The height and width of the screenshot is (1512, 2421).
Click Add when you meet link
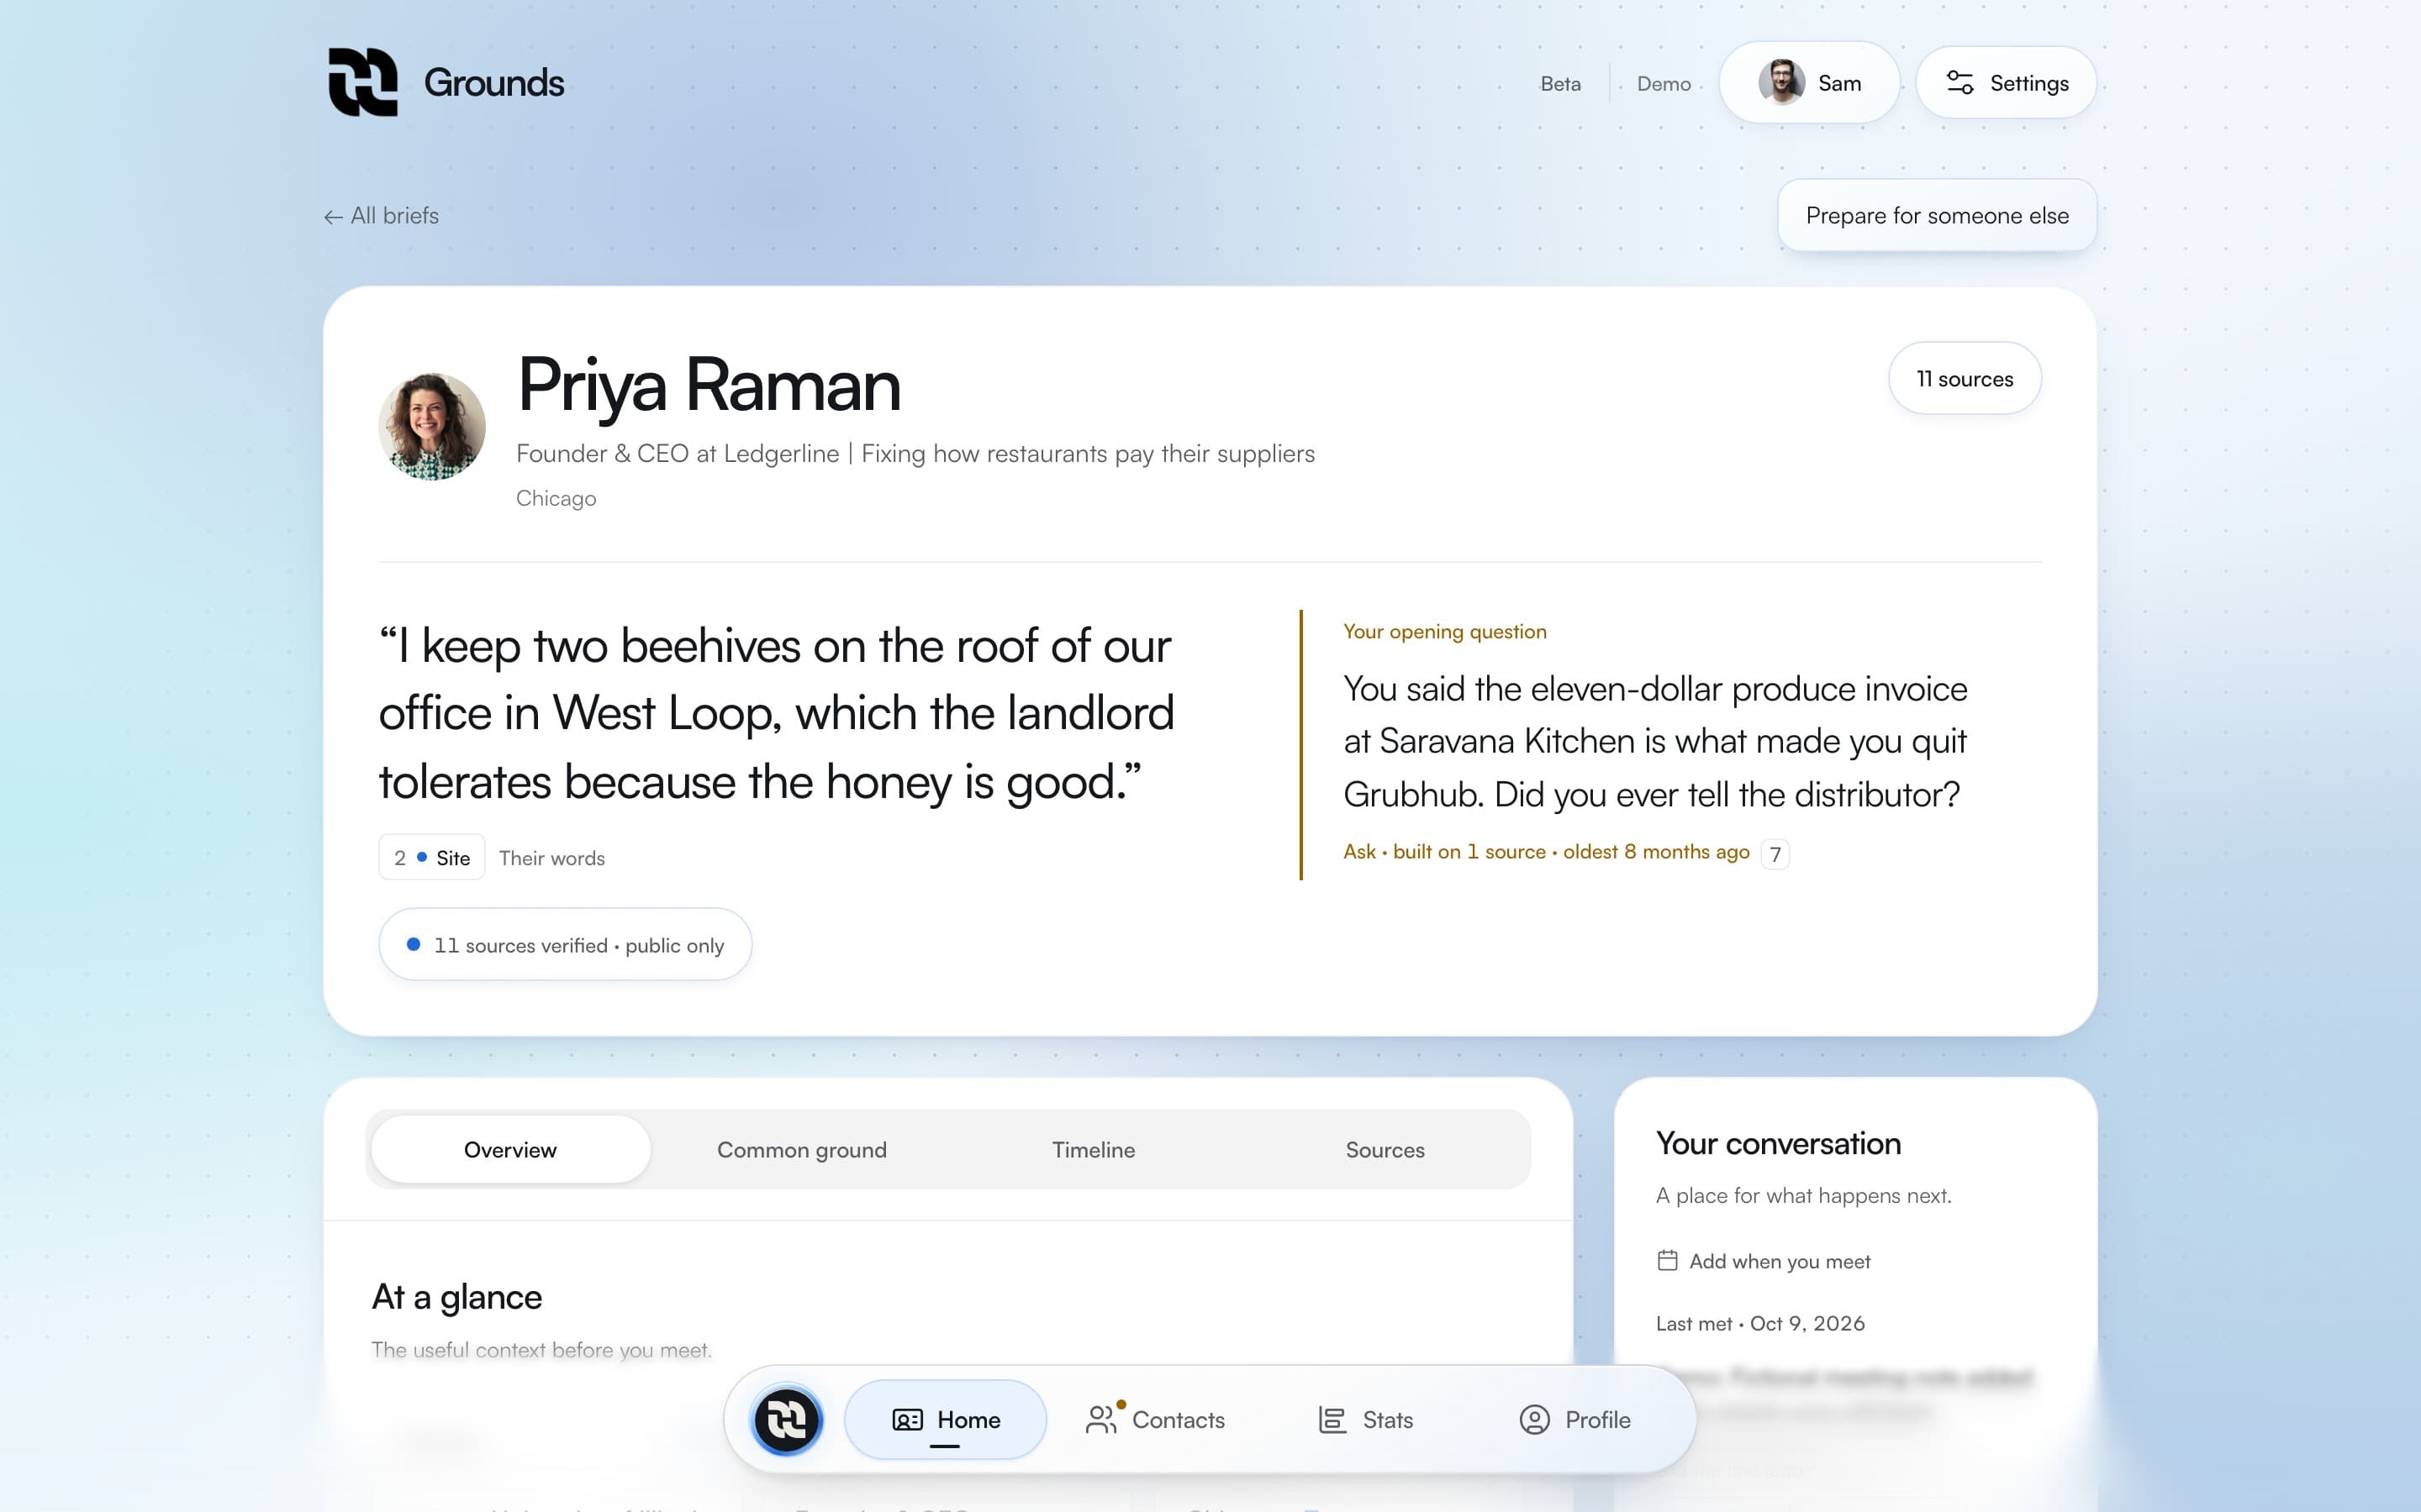click(1764, 1261)
